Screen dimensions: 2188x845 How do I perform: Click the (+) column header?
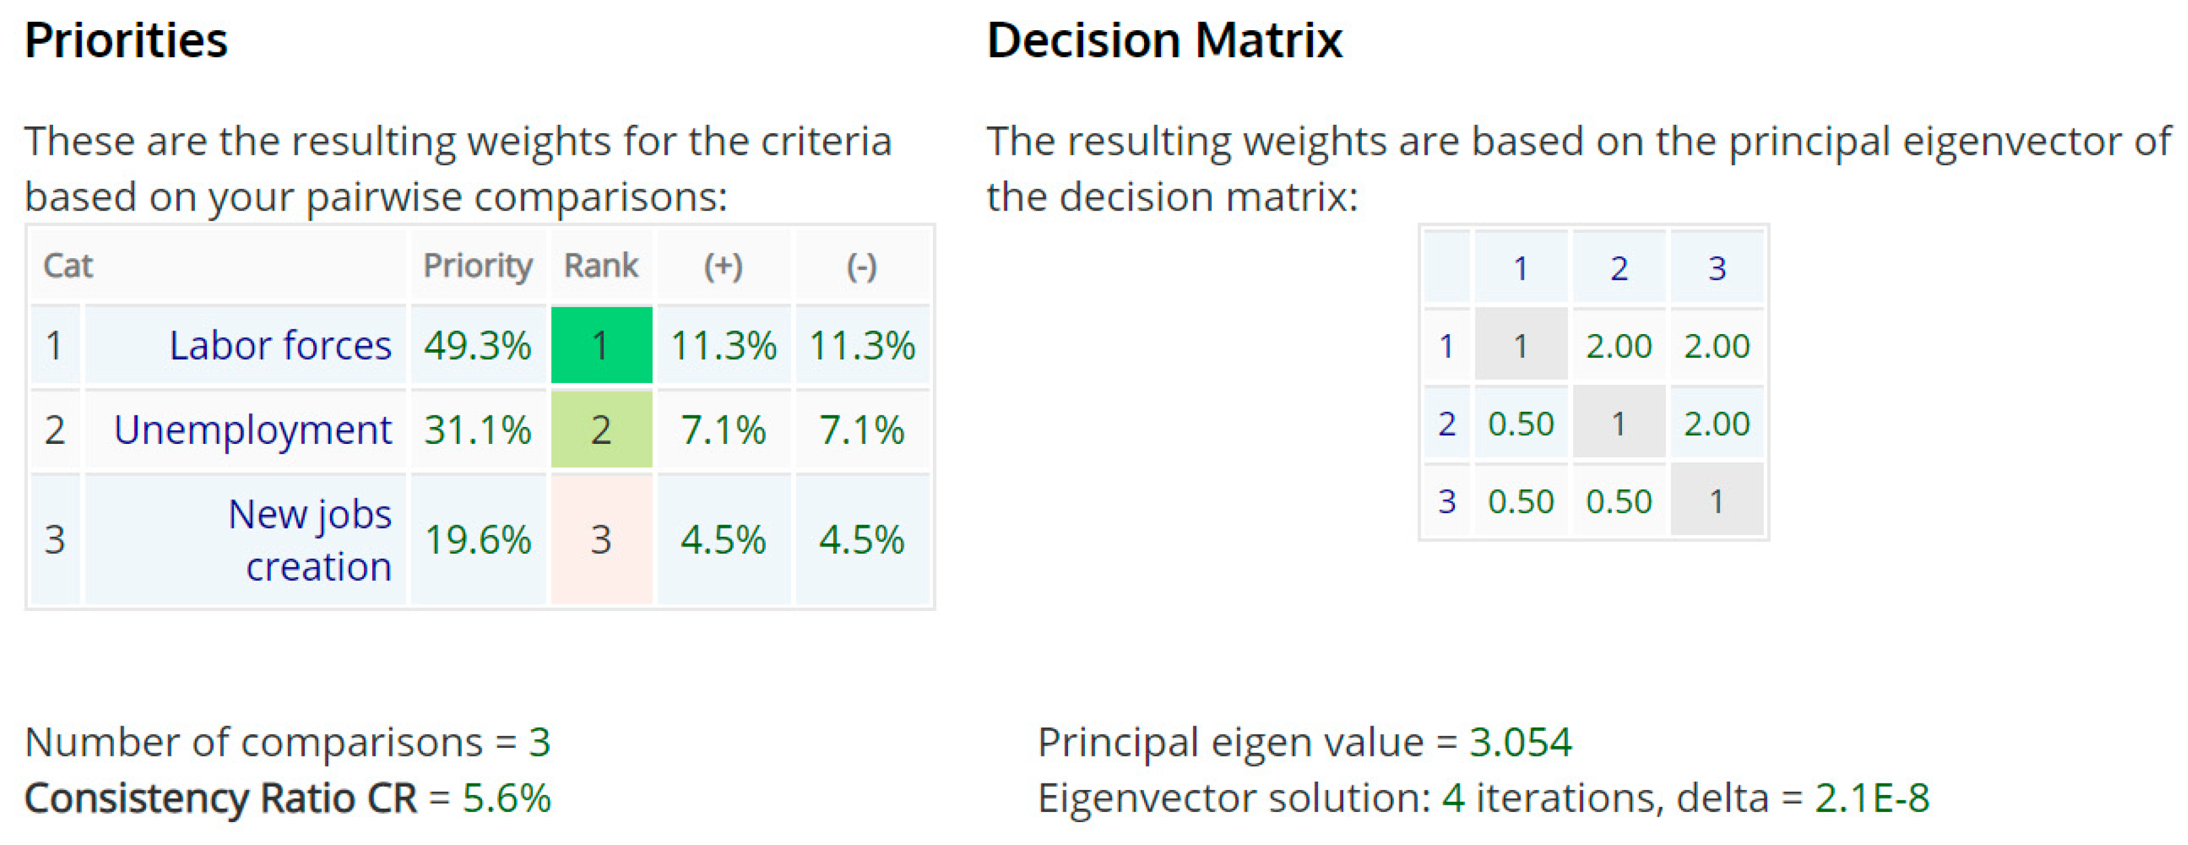click(723, 266)
